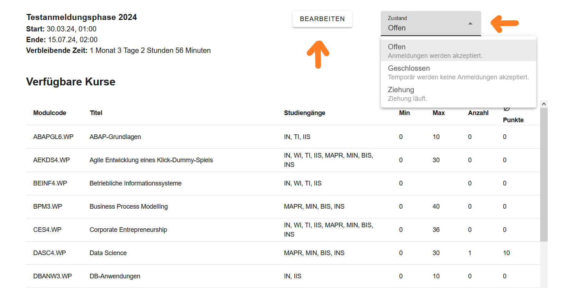Select the Data Science course title
Screen dimensions: 588x288
108,253
